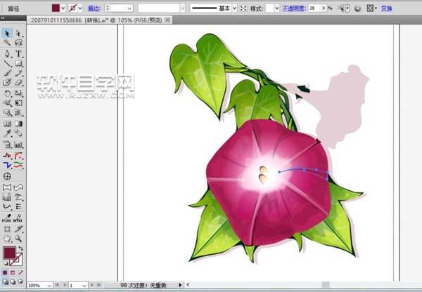The image size is (422, 292).
Task: Open the stroke color dropdown in control bar
Action: (80, 8)
